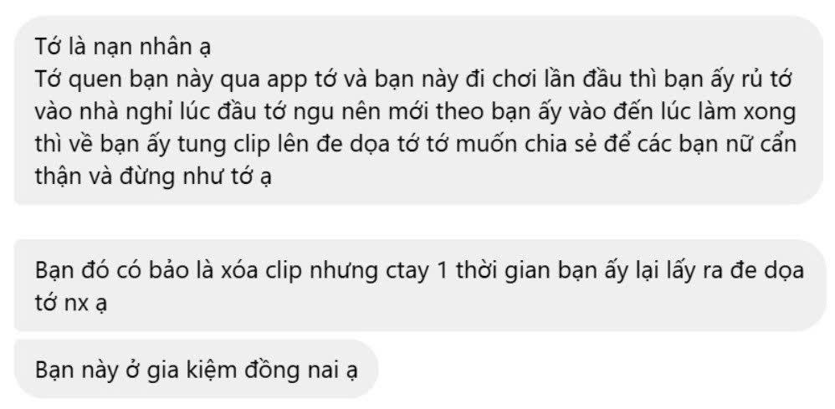Click the "Bạn này ở gia kiệm đồng nai ạ" message
This screenshot has width=835, height=409.
tap(196, 370)
